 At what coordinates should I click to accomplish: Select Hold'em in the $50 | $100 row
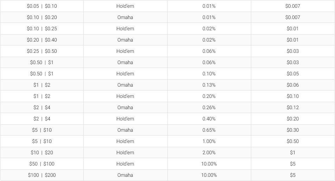point(125,164)
